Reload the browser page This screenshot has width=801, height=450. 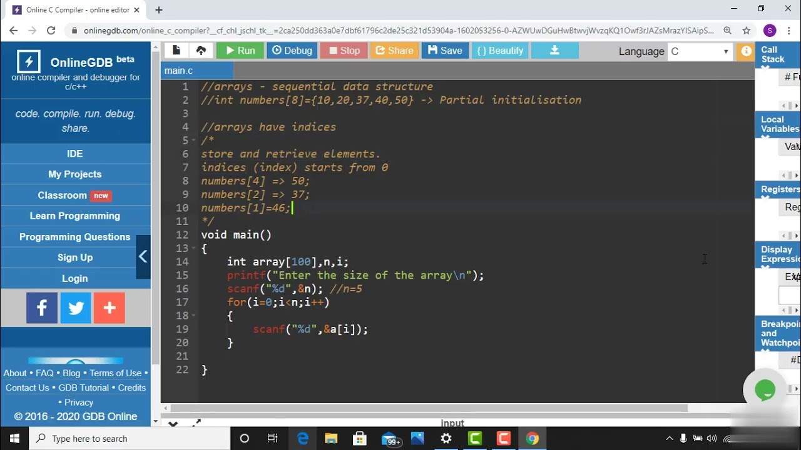coord(51,31)
